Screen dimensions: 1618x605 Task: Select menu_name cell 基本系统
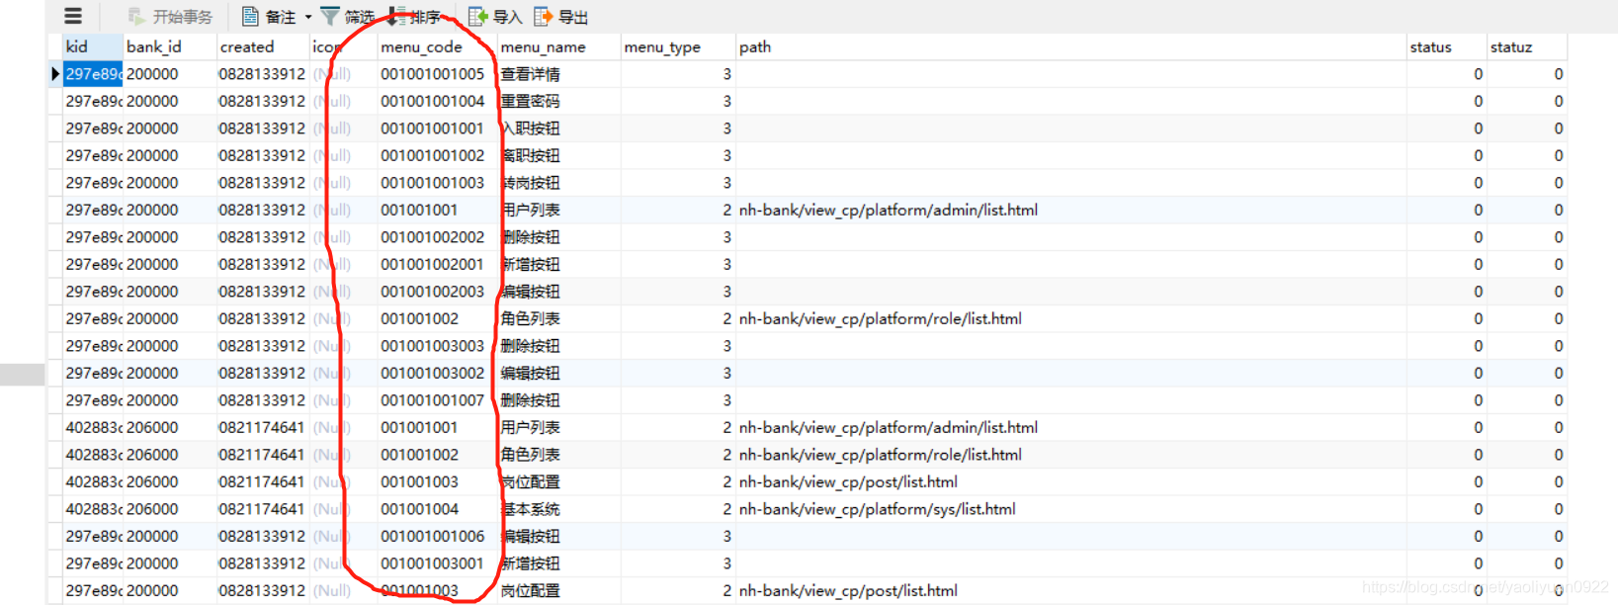tap(557, 509)
